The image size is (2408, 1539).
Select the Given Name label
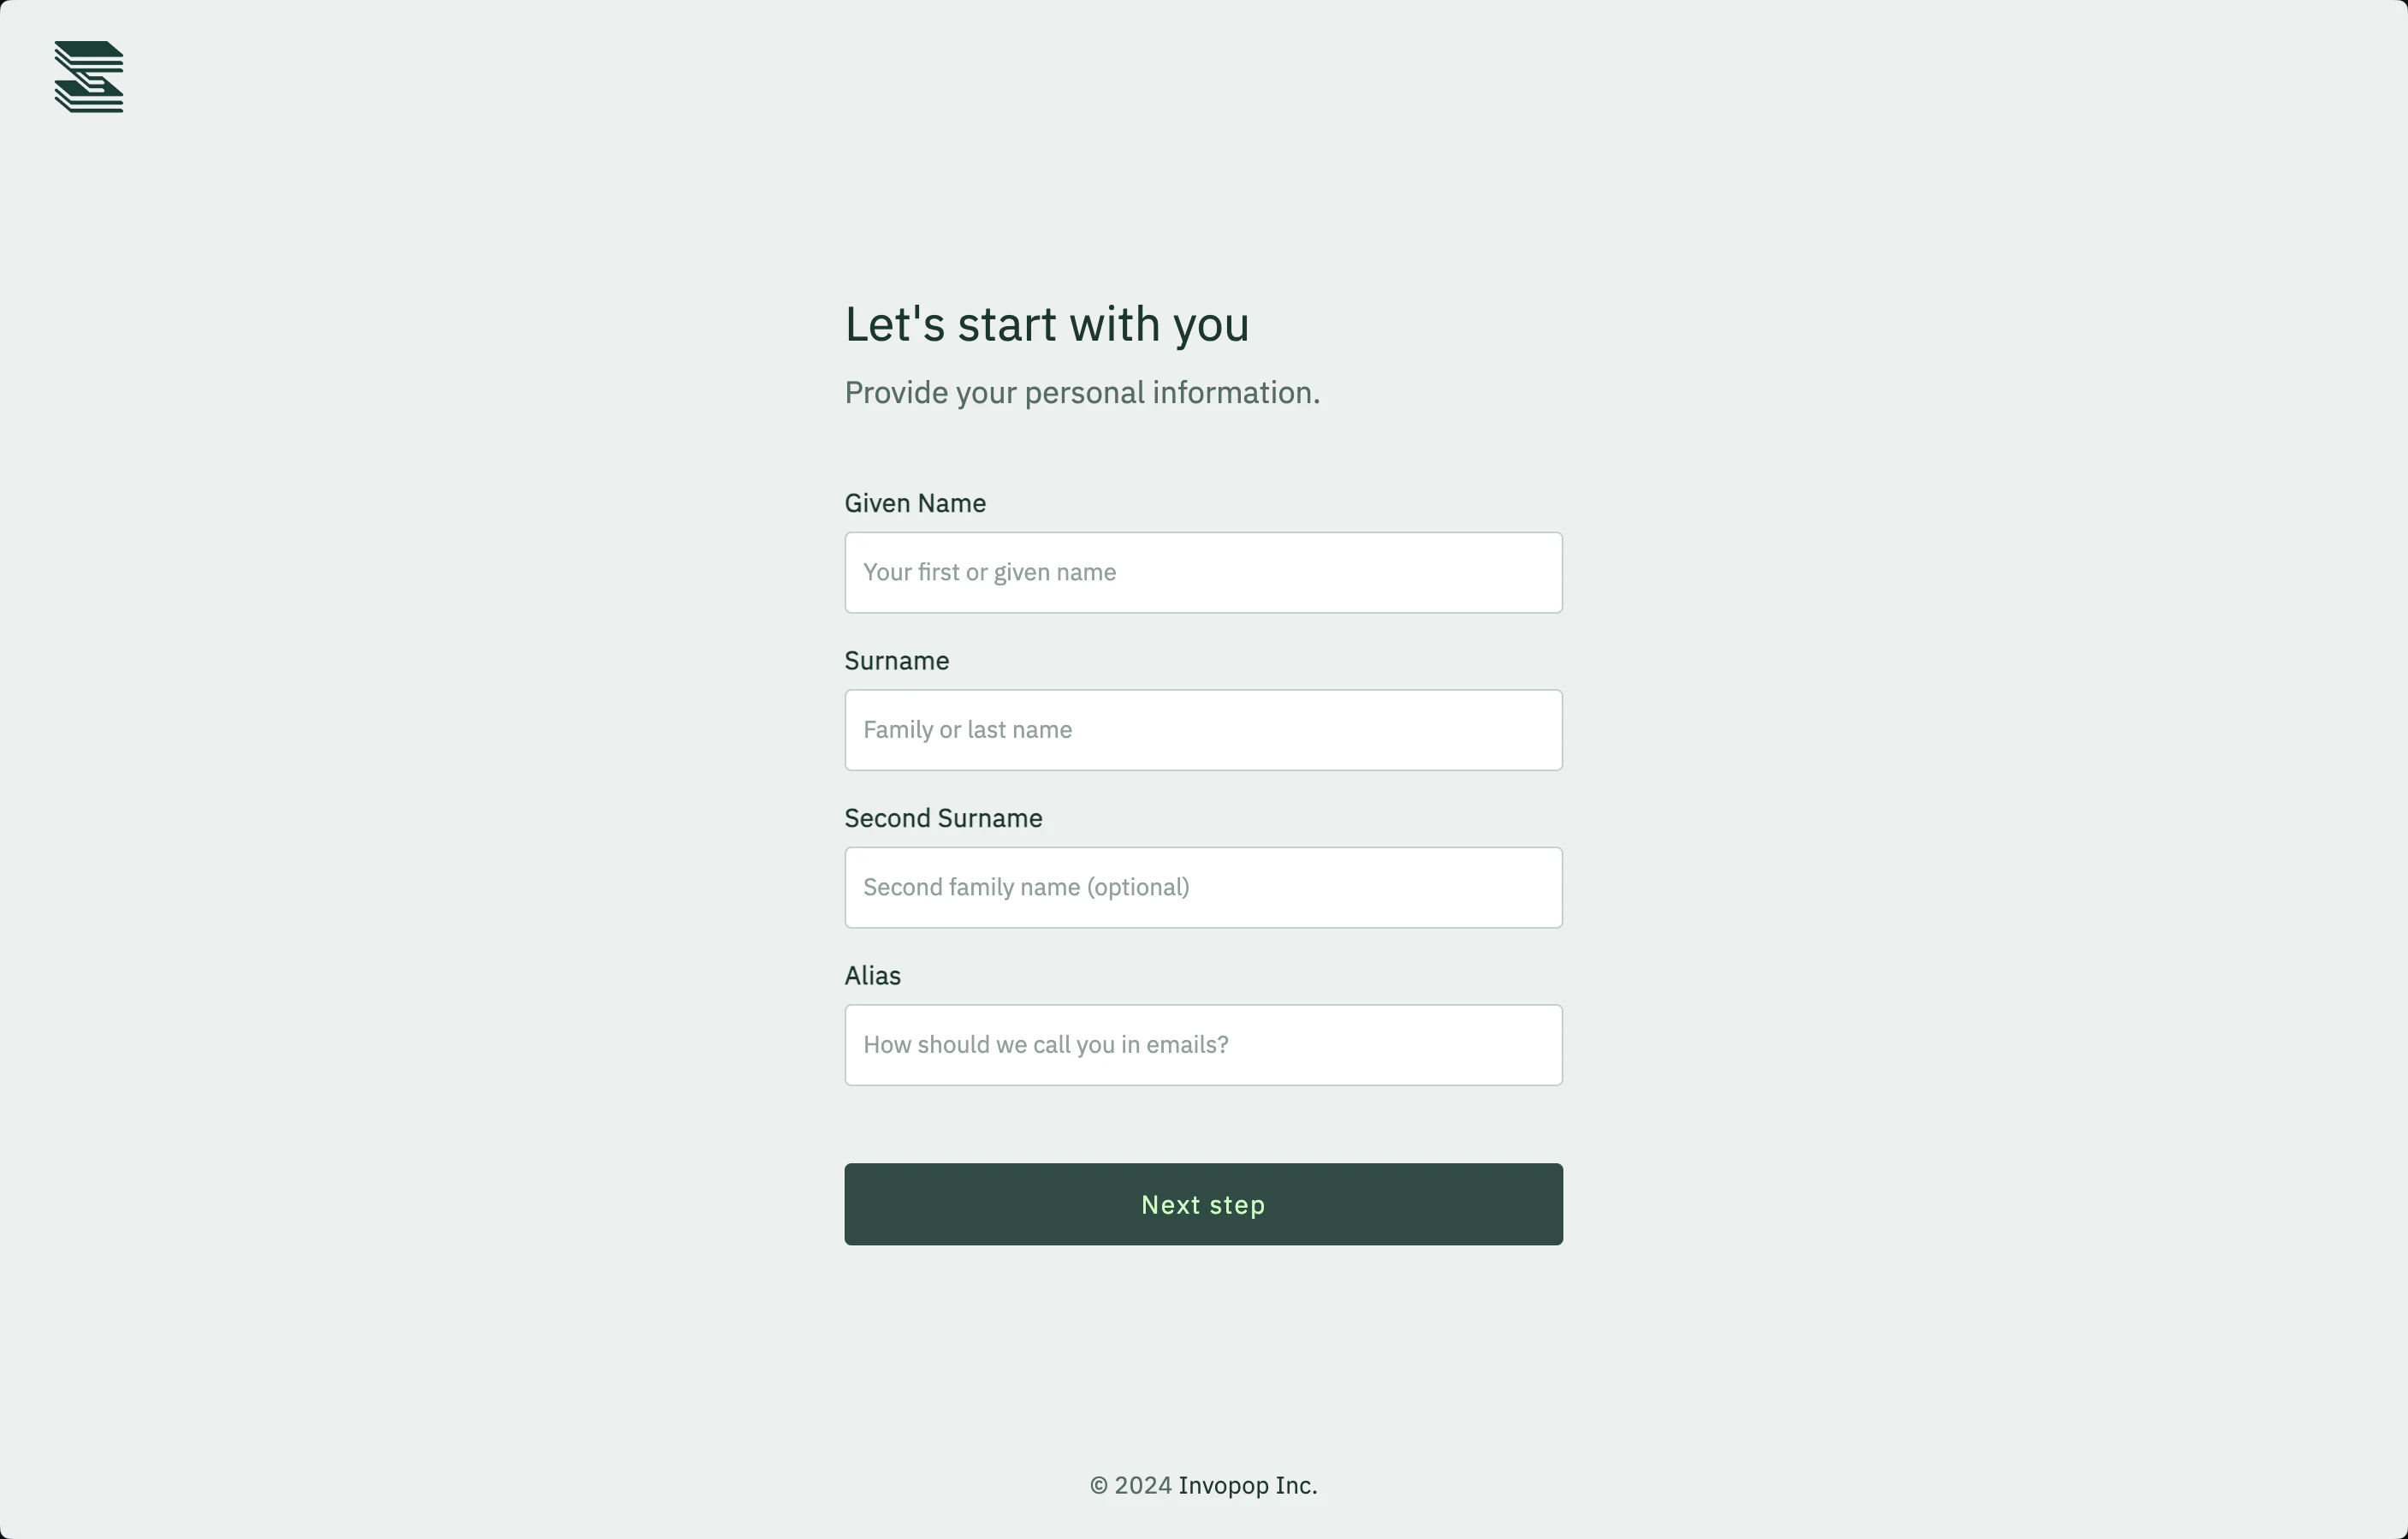pos(914,503)
